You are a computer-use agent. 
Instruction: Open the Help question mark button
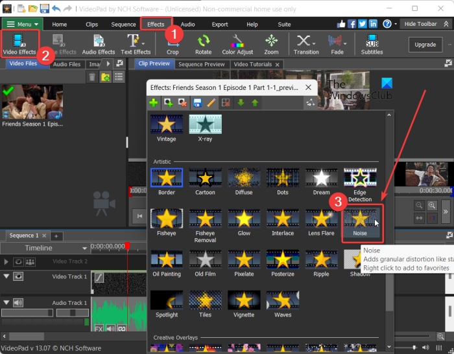pos(387,24)
